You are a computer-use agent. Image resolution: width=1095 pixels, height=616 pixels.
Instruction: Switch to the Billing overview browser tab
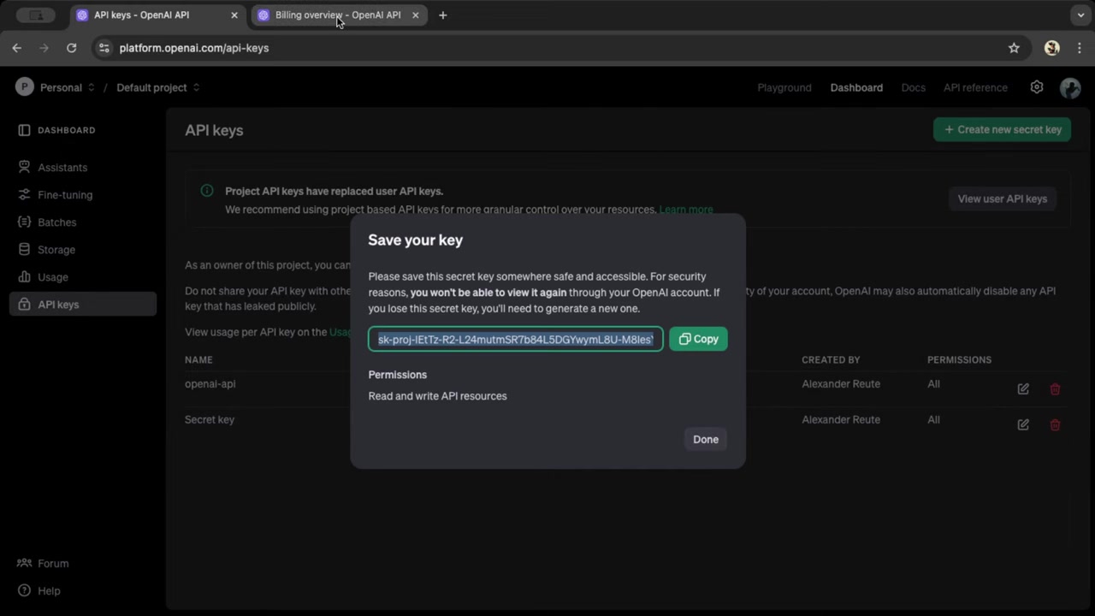coord(337,15)
